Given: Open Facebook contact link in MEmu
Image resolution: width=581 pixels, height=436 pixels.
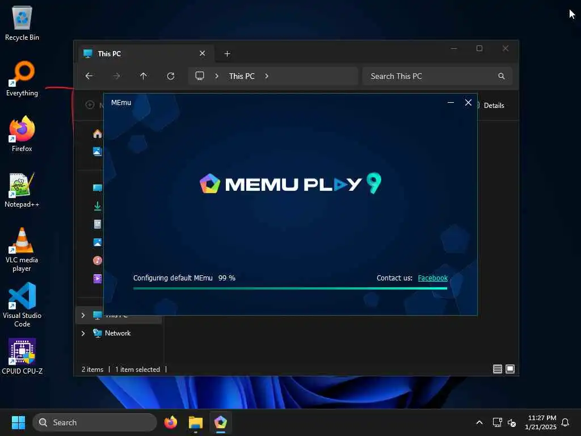Looking at the screenshot, I should (432, 278).
